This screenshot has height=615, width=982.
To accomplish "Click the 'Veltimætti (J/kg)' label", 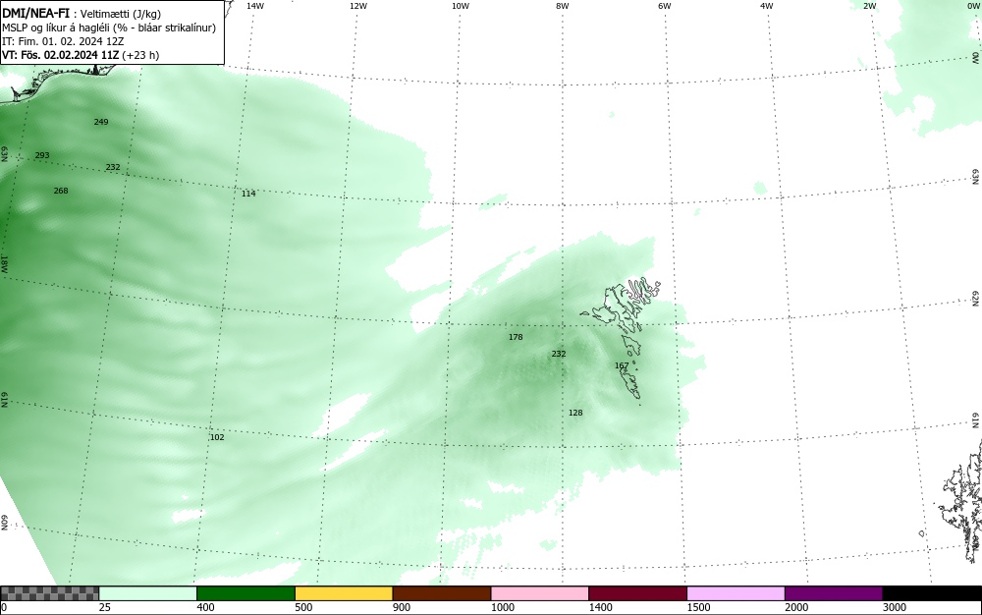I will [120, 14].
